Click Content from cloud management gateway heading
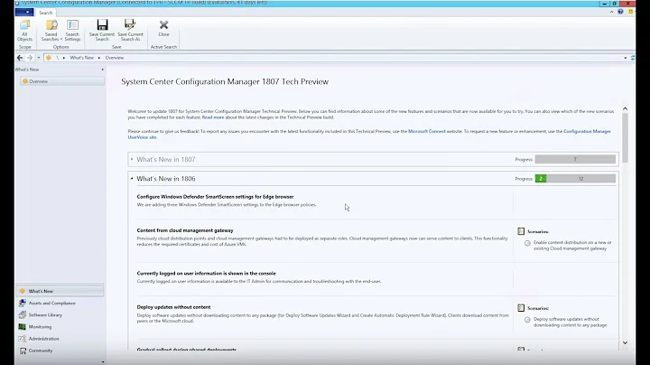This screenshot has width=650, height=365. (185, 230)
